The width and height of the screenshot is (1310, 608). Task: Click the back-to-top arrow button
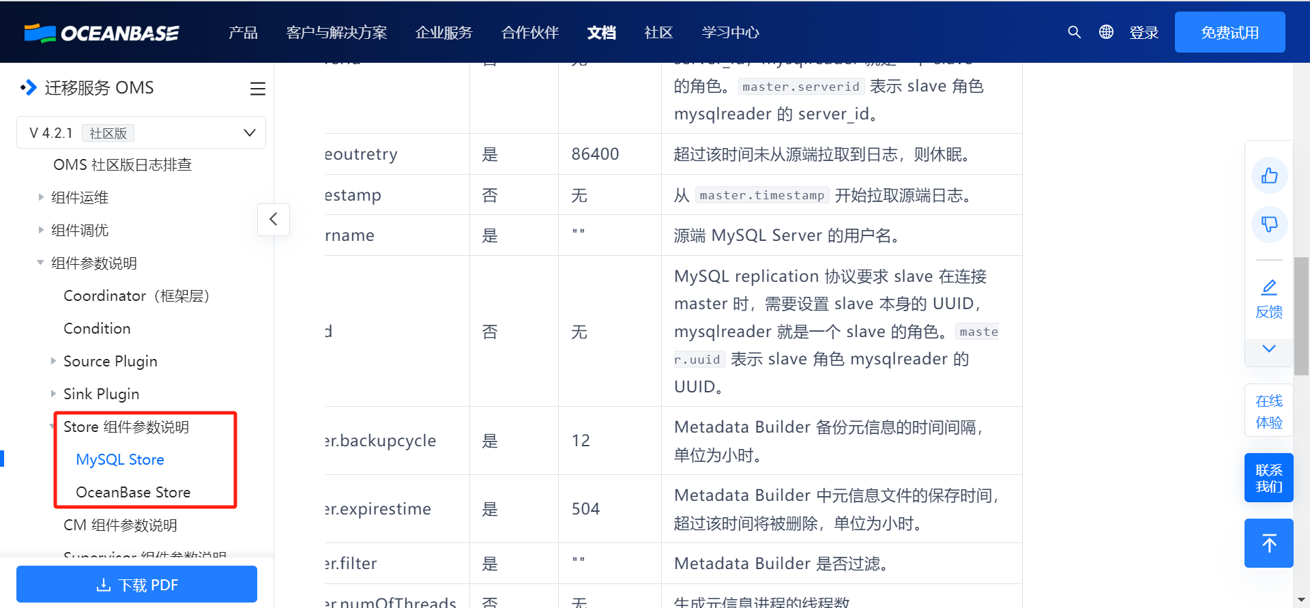1269,543
